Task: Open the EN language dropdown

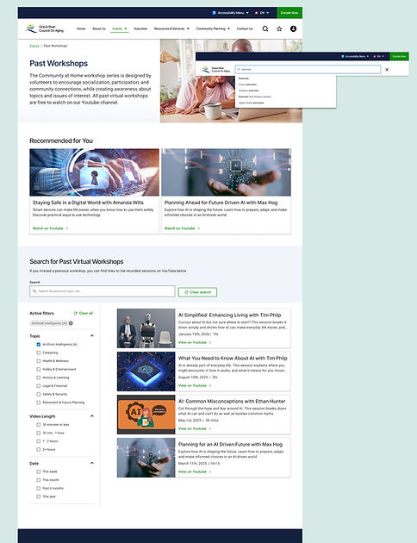Action: [x=262, y=13]
